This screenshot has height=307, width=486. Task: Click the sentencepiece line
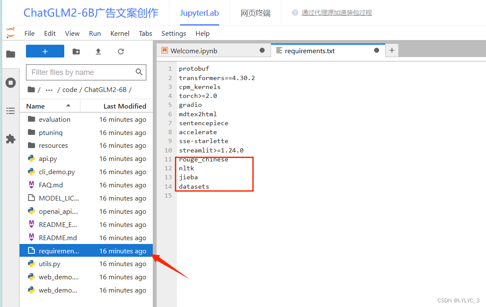click(204, 123)
